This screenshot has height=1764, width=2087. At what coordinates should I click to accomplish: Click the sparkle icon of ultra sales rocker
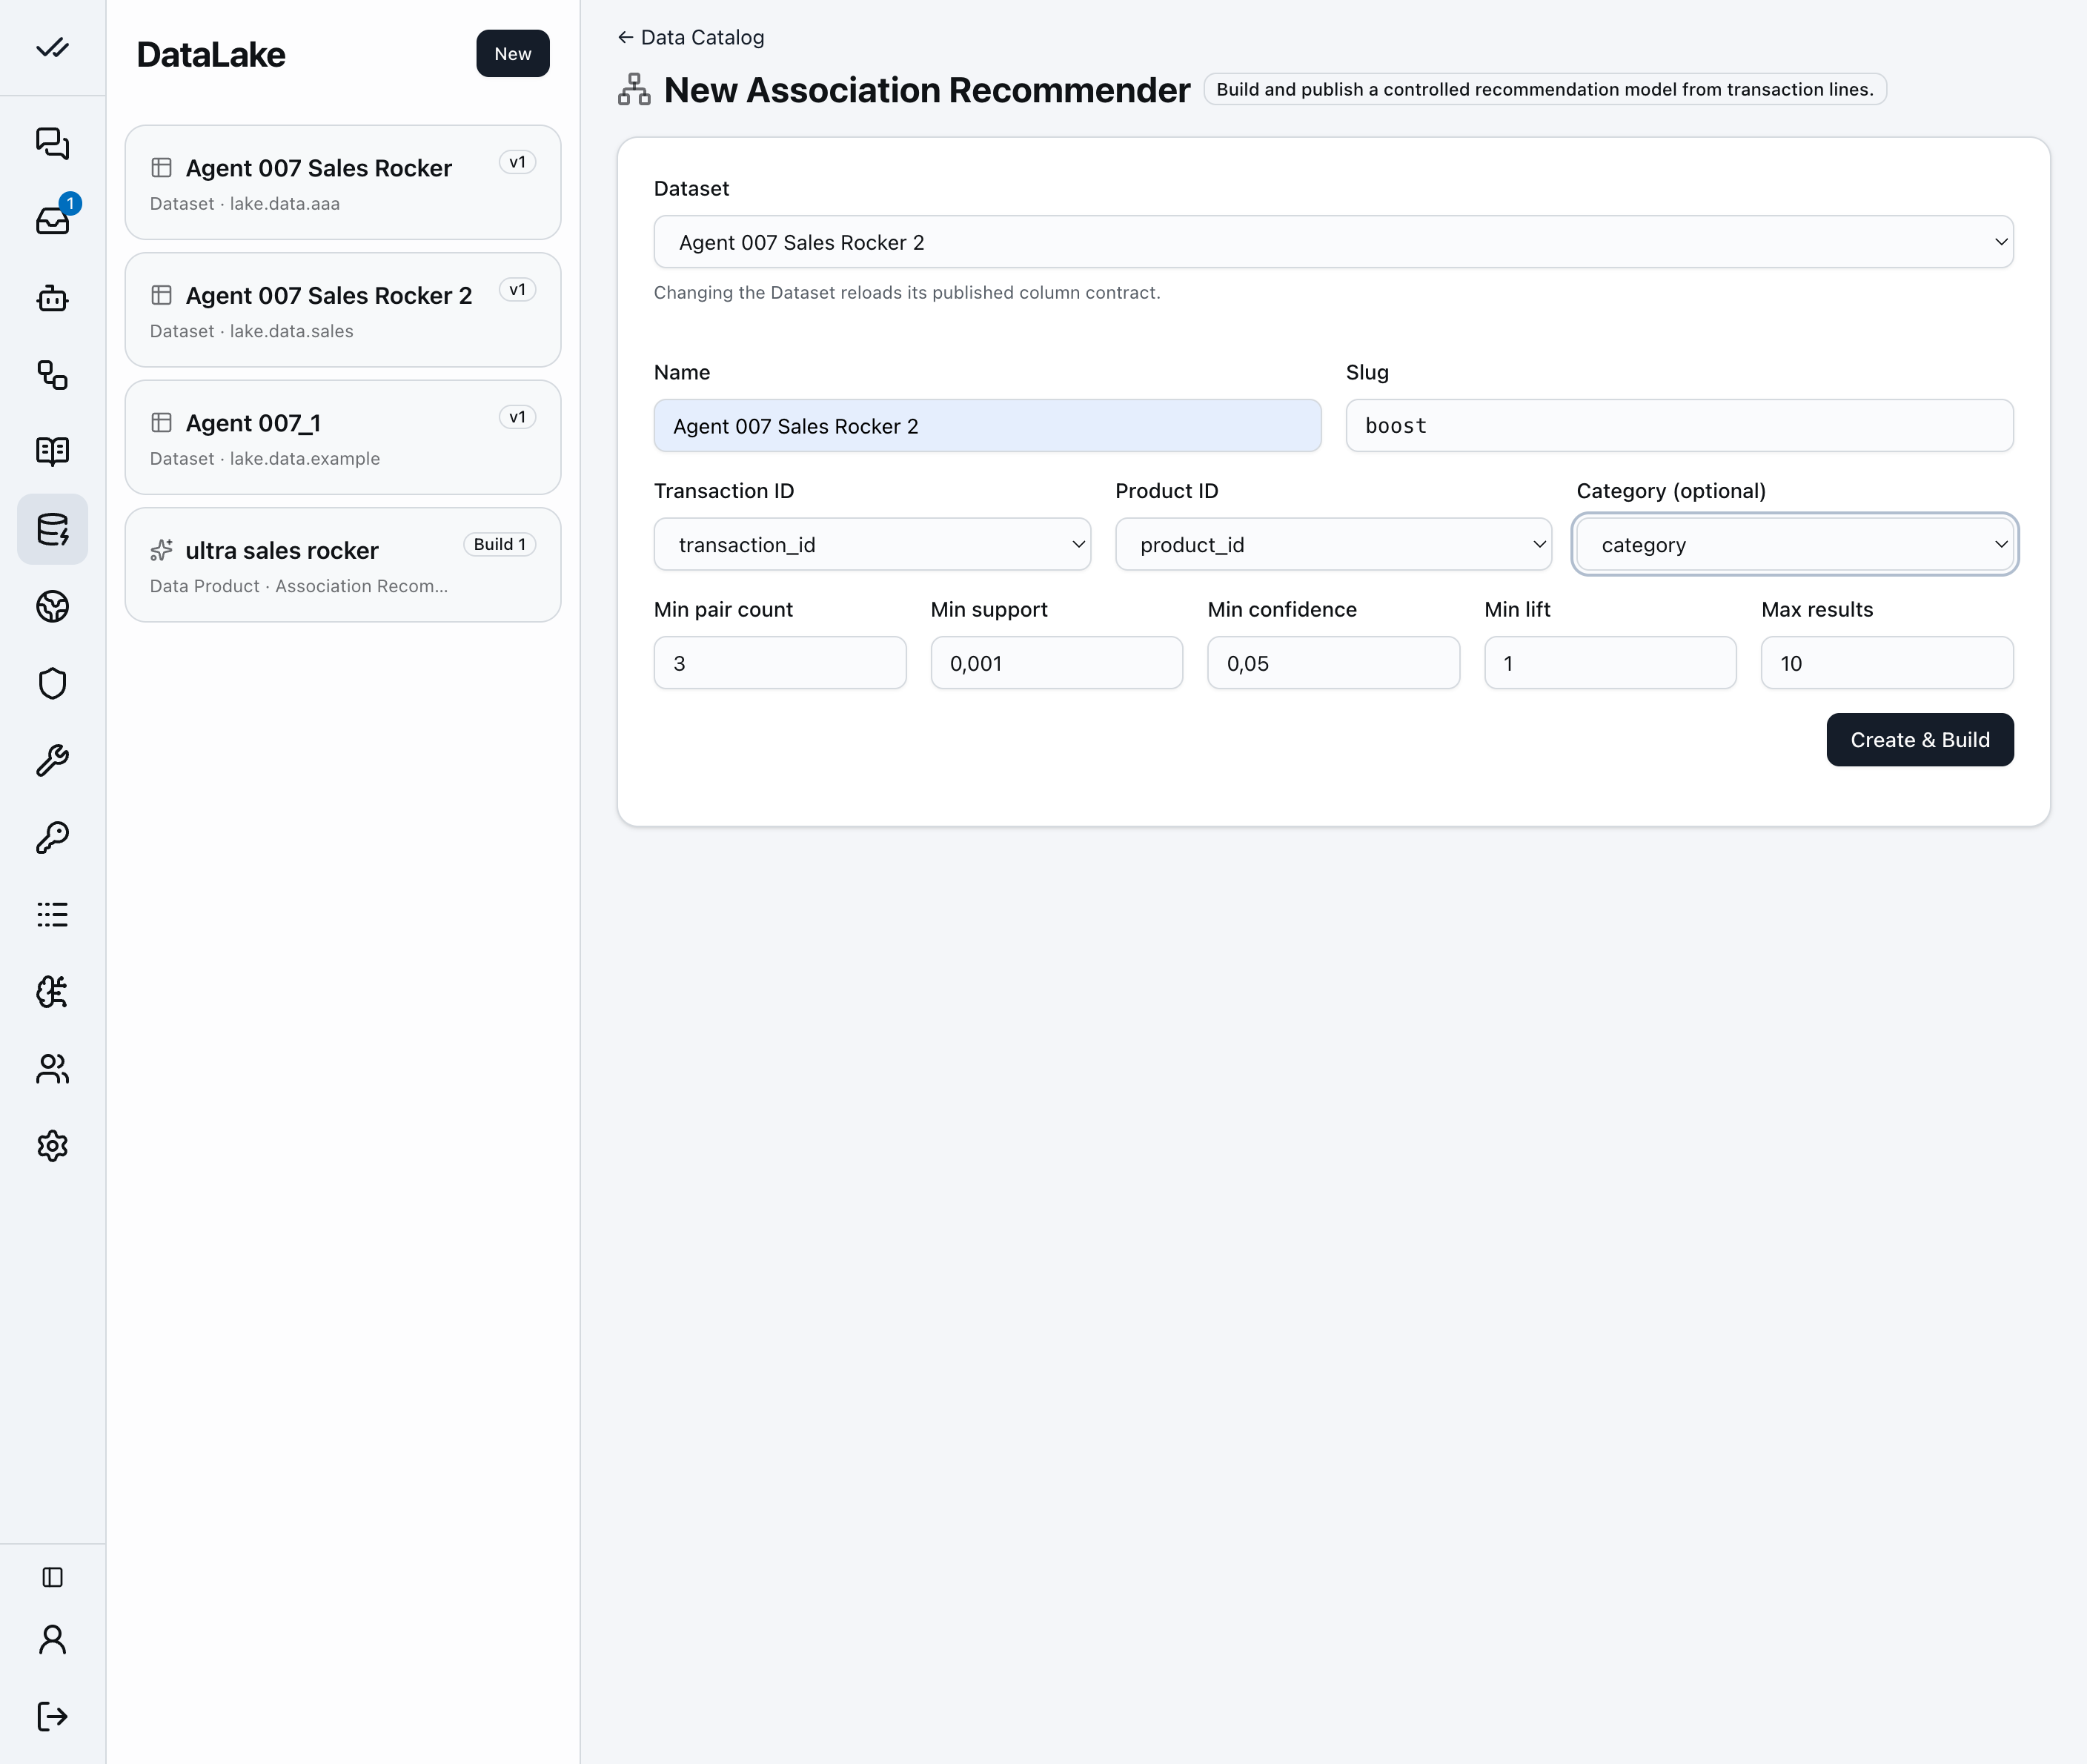pyautogui.click(x=161, y=550)
